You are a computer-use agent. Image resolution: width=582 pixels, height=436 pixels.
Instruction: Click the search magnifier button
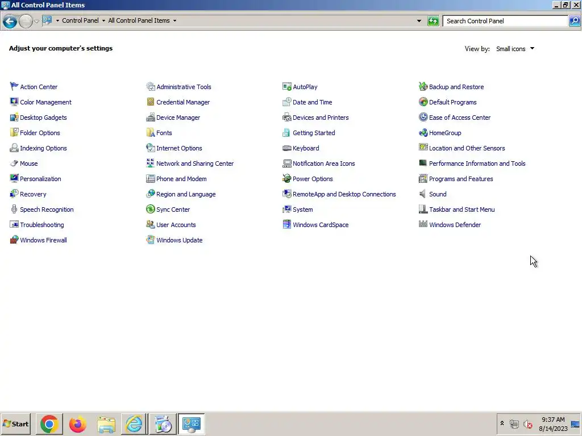[x=575, y=21]
